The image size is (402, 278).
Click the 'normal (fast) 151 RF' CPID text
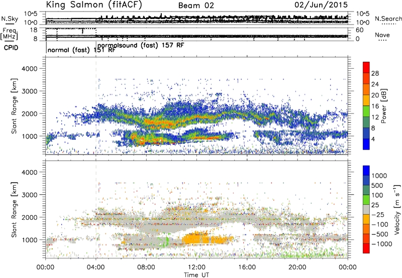click(x=81, y=50)
